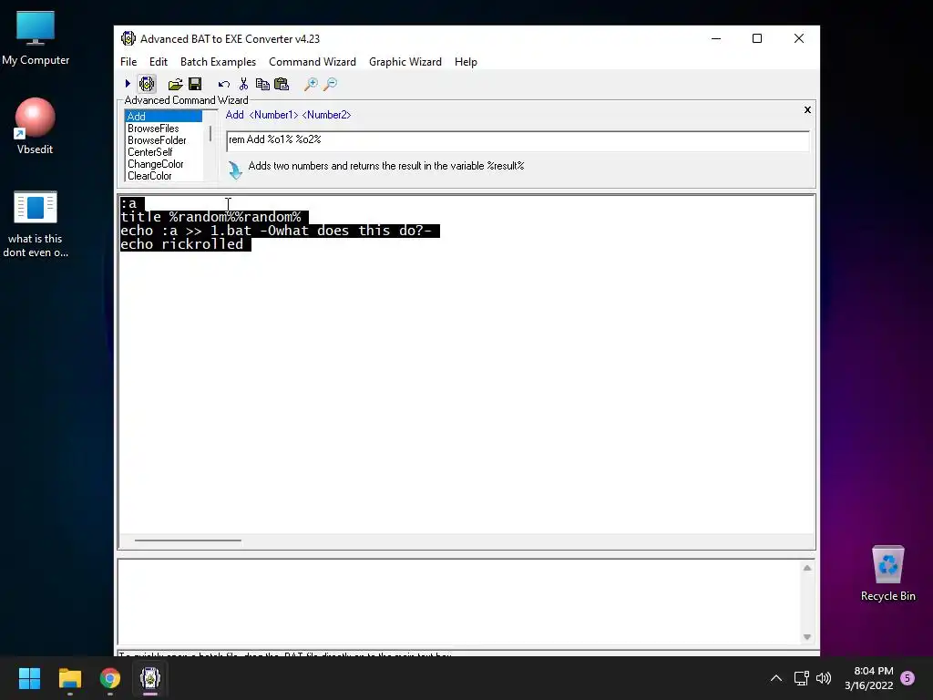Select the 'what is this dont even o...' file
Image resolution: width=933 pixels, height=700 pixels.
pyautogui.click(x=36, y=224)
